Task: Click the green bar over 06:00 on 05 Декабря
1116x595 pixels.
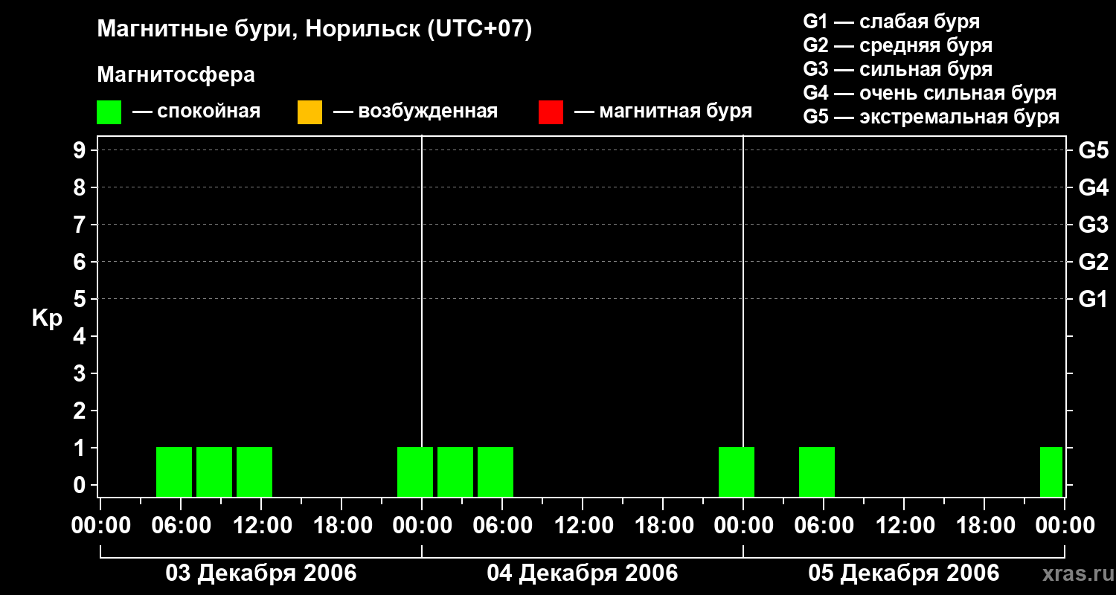Action: click(x=817, y=472)
